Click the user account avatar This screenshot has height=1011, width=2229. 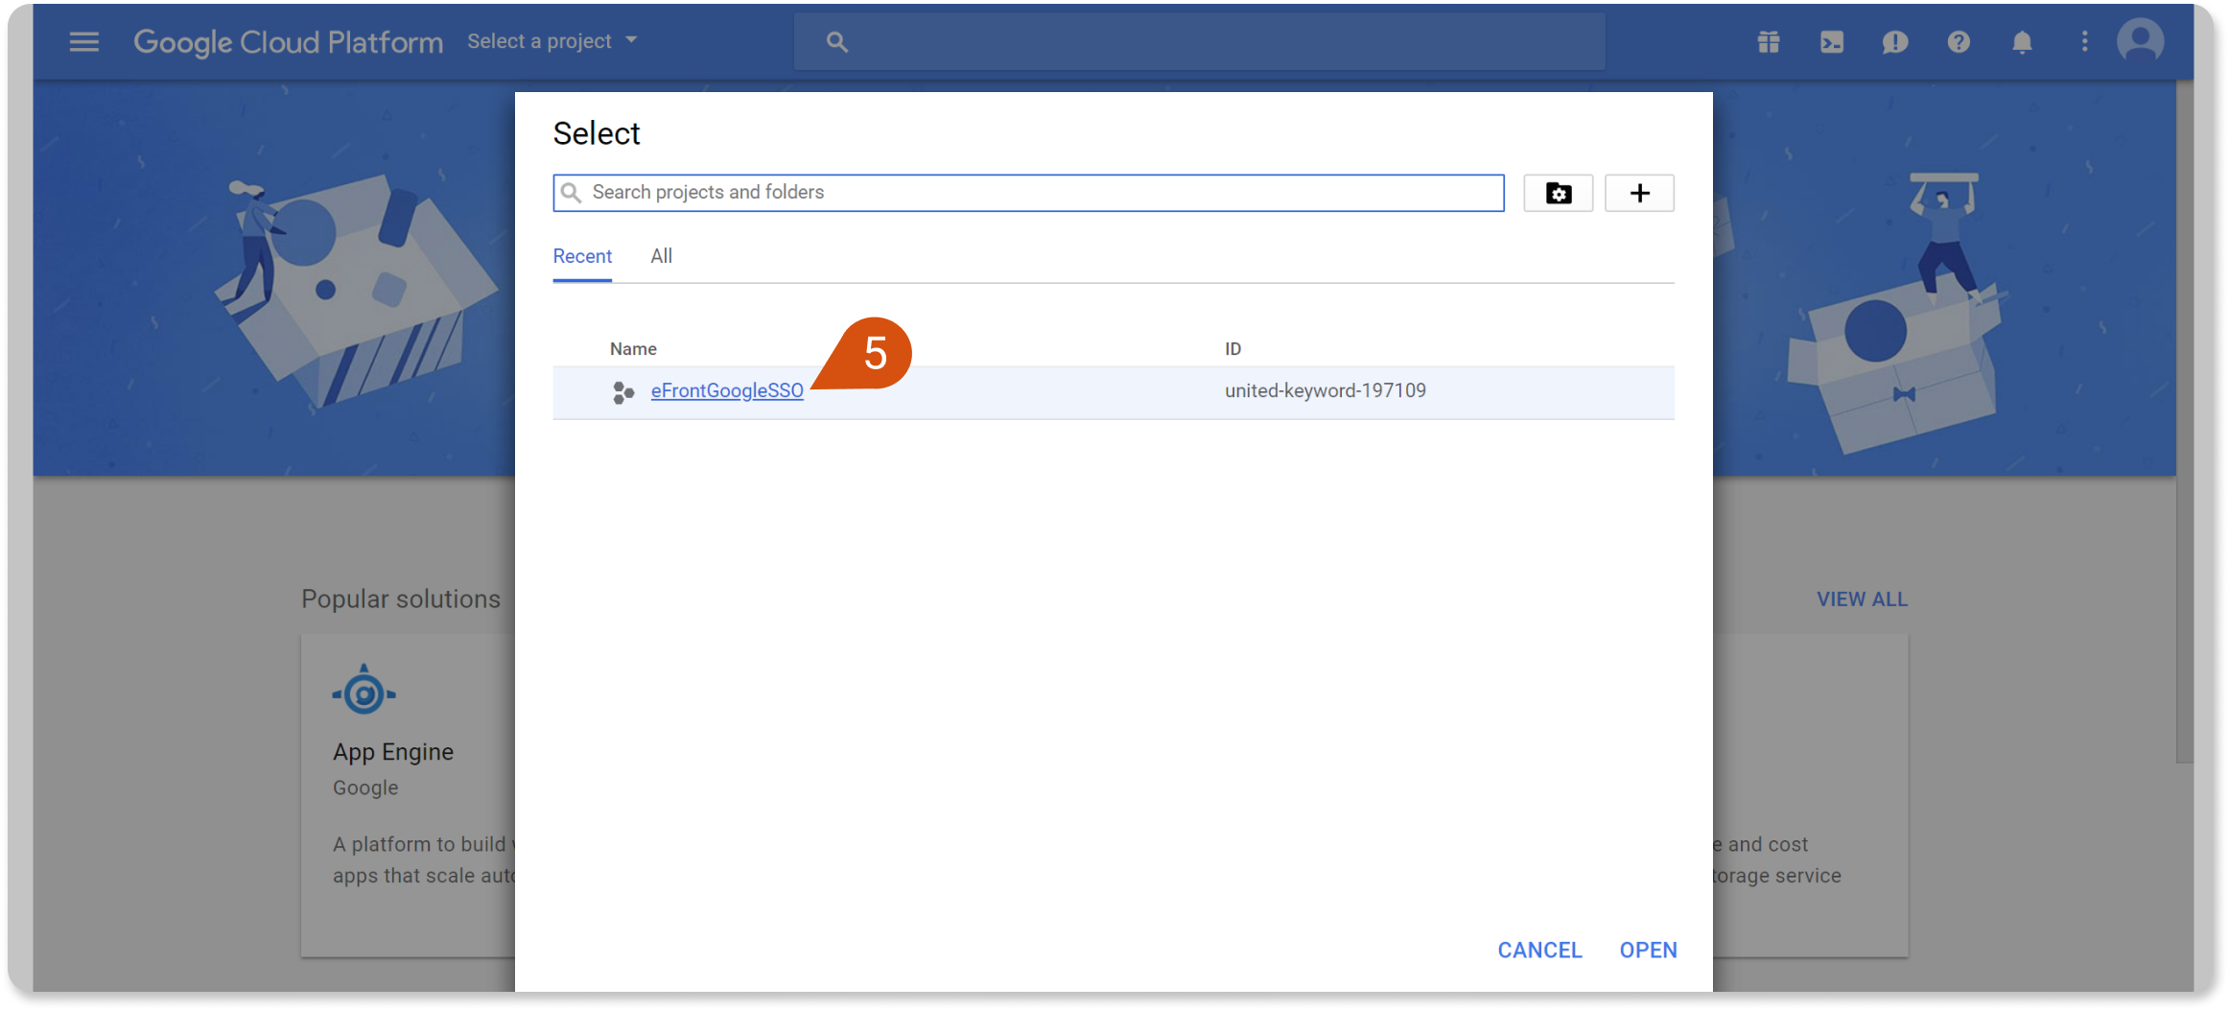(x=2141, y=41)
